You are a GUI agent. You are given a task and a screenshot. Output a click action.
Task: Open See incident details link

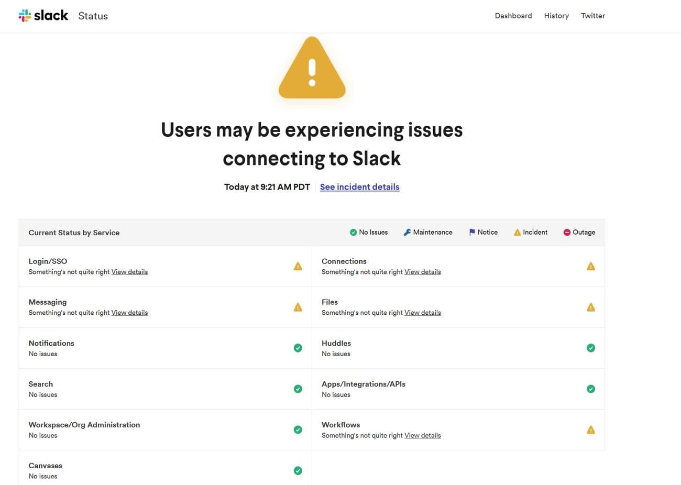tap(359, 186)
